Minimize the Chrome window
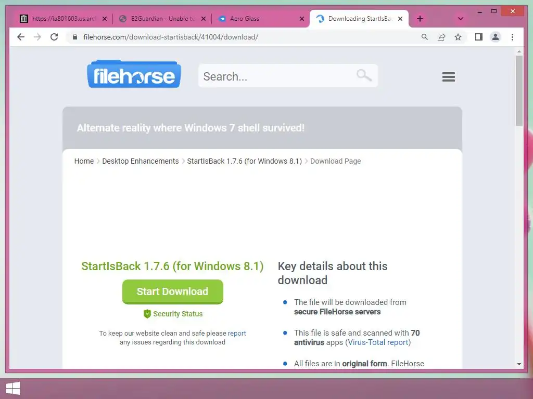 tap(479, 11)
